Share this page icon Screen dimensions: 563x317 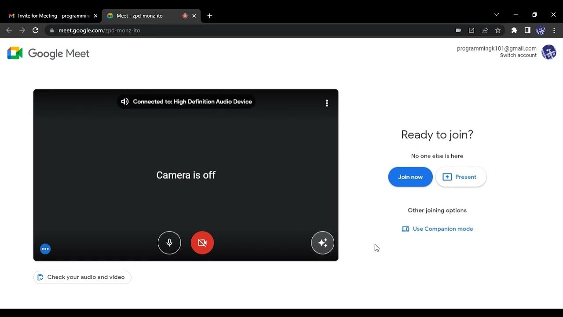tap(485, 30)
